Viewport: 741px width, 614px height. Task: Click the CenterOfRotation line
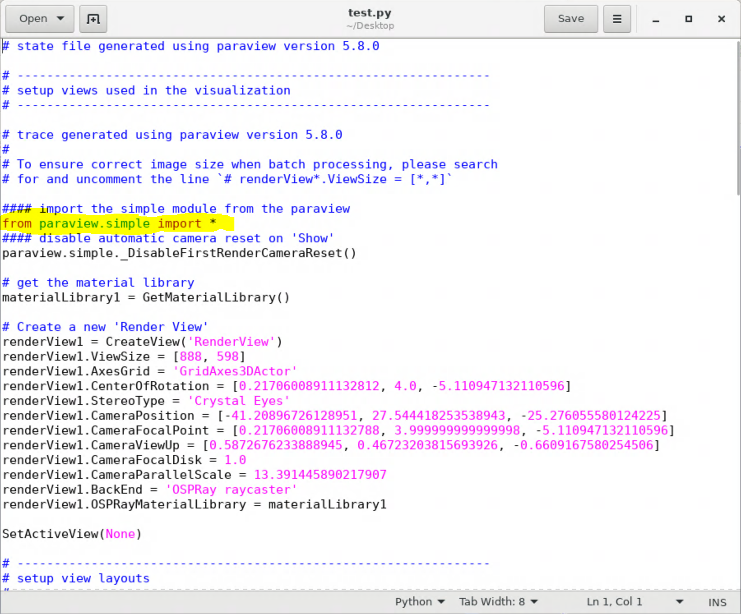[287, 386]
